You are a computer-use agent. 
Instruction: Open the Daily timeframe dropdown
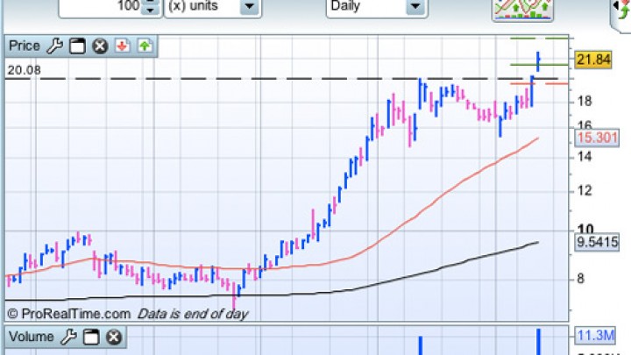tap(415, 6)
